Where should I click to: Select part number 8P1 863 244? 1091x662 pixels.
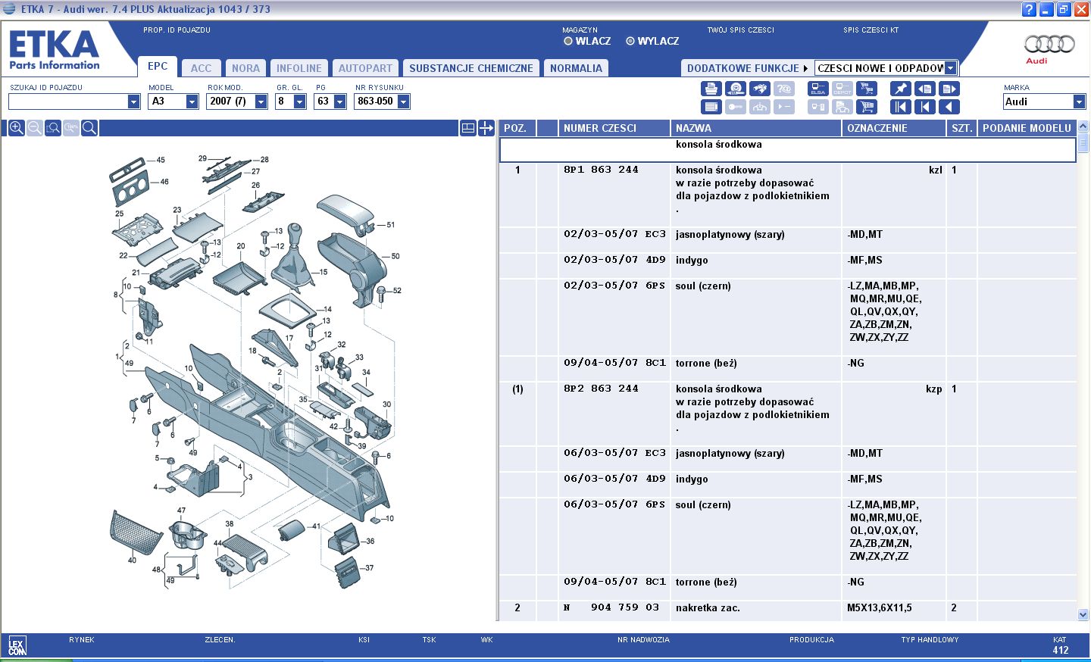point(601,170)
